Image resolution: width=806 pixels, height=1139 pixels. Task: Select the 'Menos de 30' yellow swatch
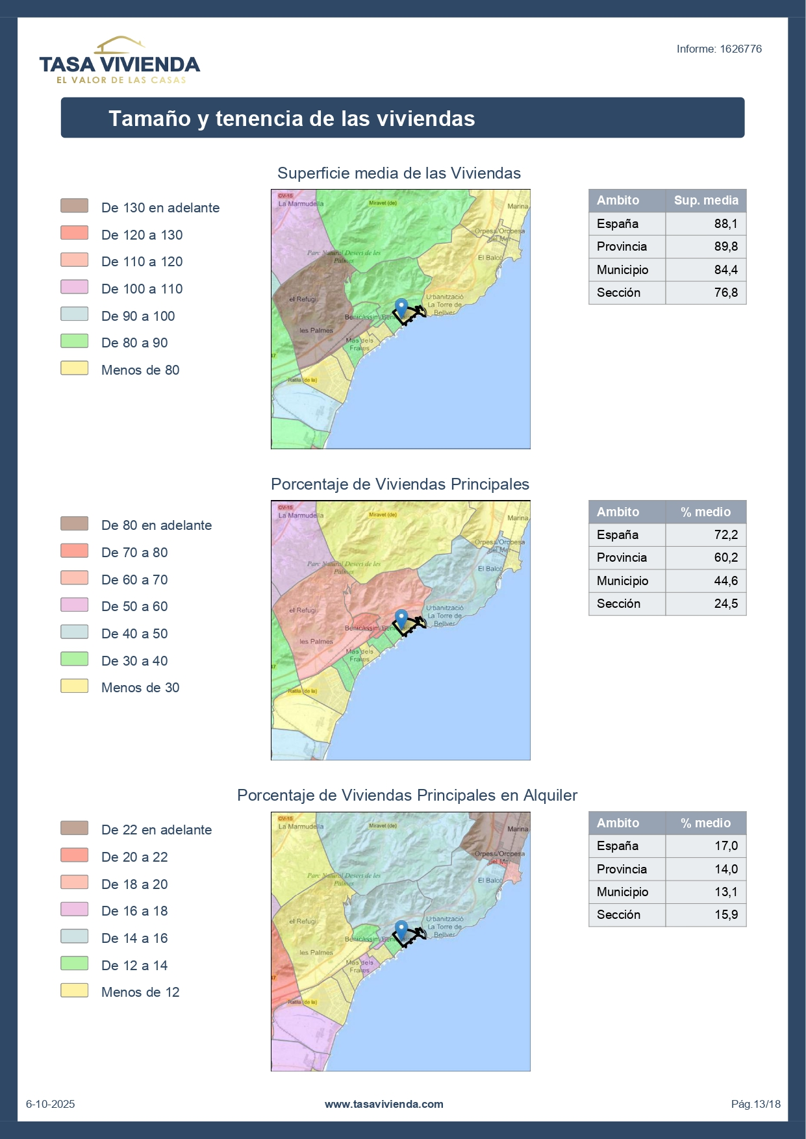coord(74,686)
